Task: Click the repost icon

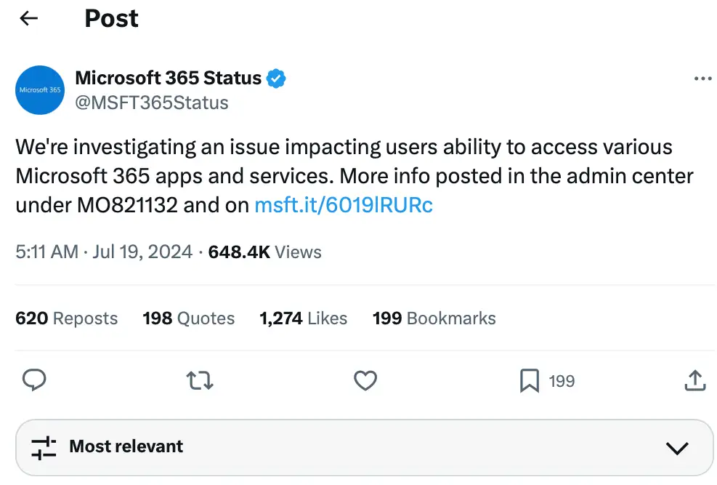Action: coord(199,380)
